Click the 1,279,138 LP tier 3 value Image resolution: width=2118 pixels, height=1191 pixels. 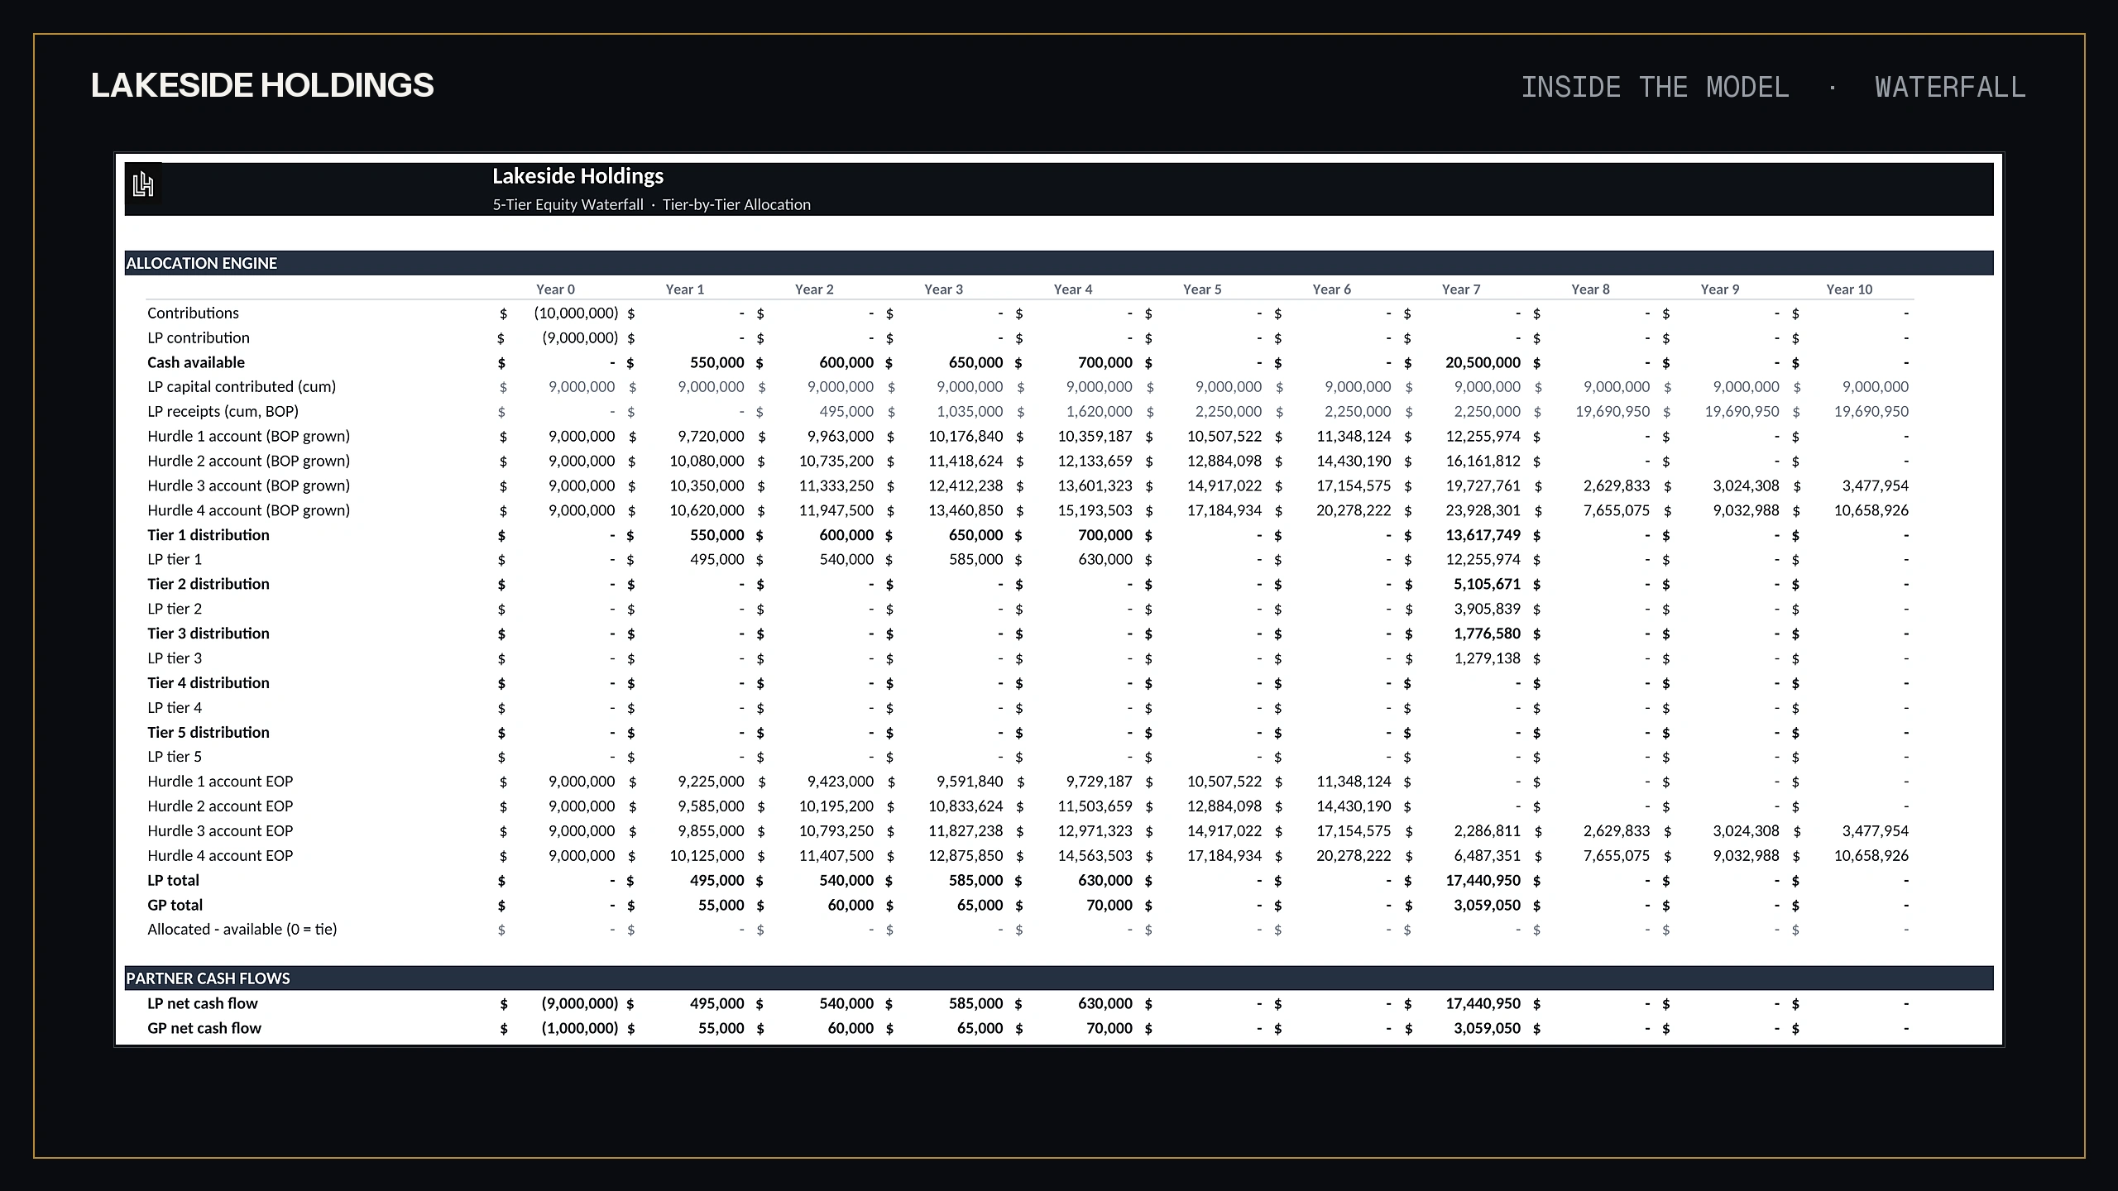(x=1488, y=658)
